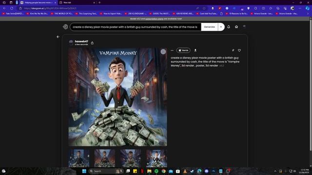Open File Explorer from the taskbar
The height and width of the screenshot is (175, 312).
149,171
